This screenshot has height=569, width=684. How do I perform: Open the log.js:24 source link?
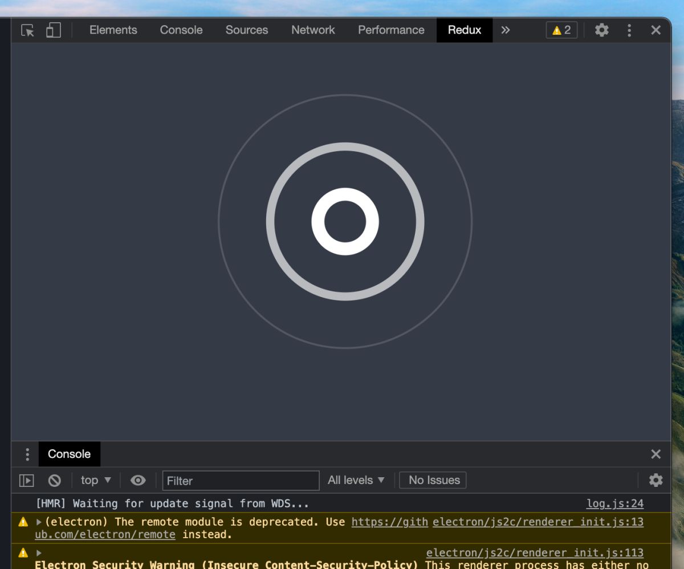(x=615, y=503)
